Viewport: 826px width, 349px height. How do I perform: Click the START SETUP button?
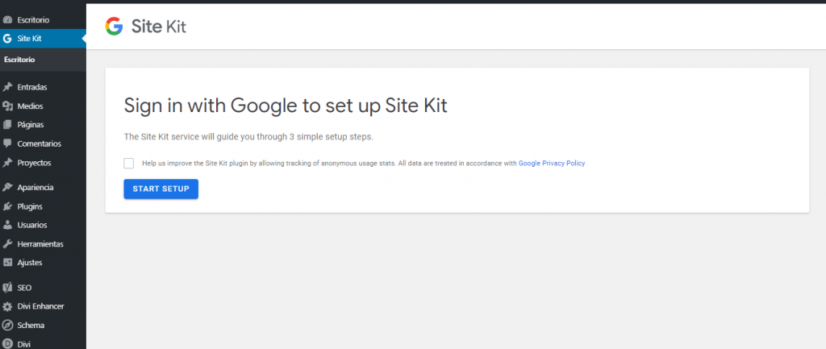[x=161, y=189]
